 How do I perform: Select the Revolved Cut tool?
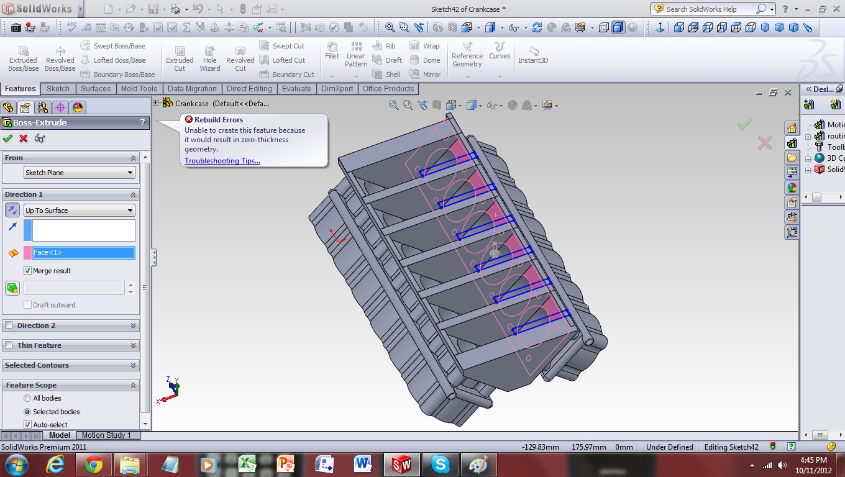pos(240,58)
